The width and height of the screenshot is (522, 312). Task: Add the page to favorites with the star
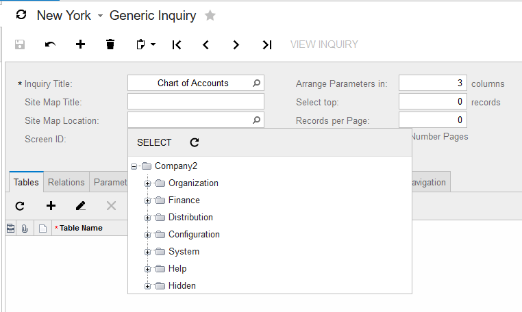210,15
